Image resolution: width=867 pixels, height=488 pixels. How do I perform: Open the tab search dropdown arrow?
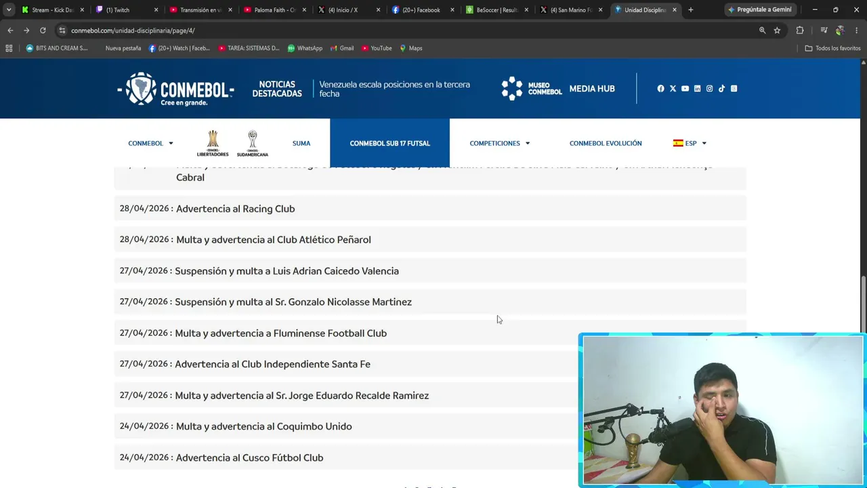coord(9,10)
